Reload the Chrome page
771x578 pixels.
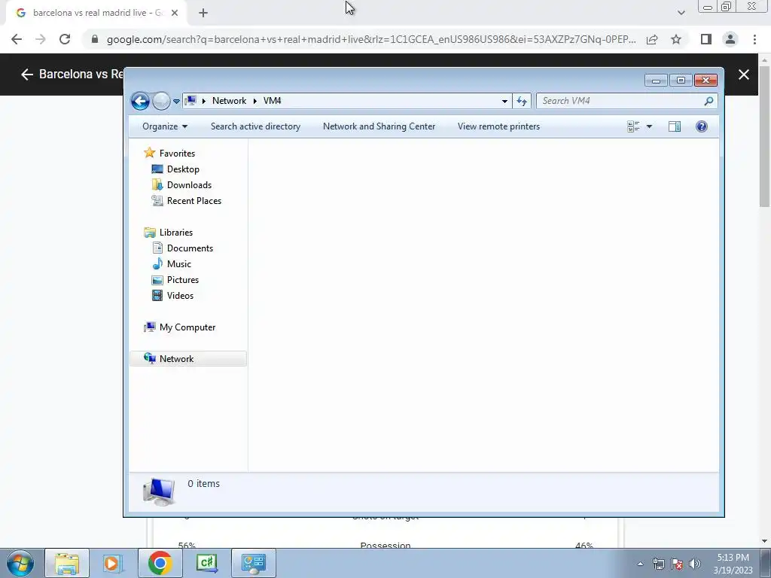[x=65, y=39]
